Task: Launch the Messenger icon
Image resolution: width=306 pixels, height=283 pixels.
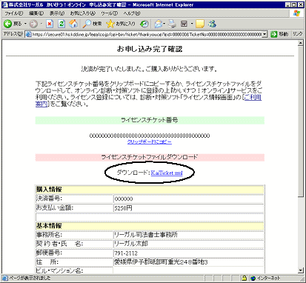Action: [212, 24]
